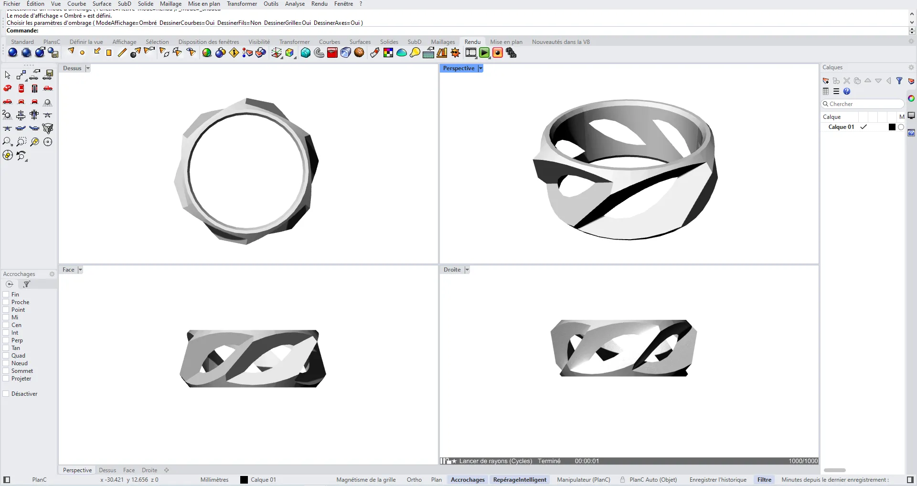
Task: Click the Filtre status bar button
Action: [764, 480]
